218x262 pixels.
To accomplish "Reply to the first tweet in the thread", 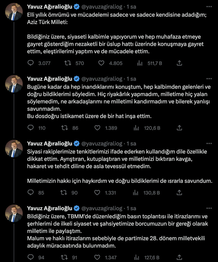I will (30, 63).
